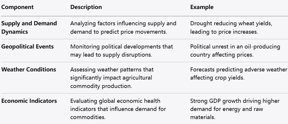Screen dimensions: 288x124
Task: Click the strong GDP growth example
Action: (235, 109)
